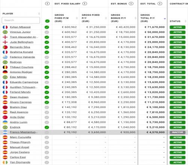
Task: Sort by Gross Fixed P/W column arrows
Action: (x=77, y=18)
